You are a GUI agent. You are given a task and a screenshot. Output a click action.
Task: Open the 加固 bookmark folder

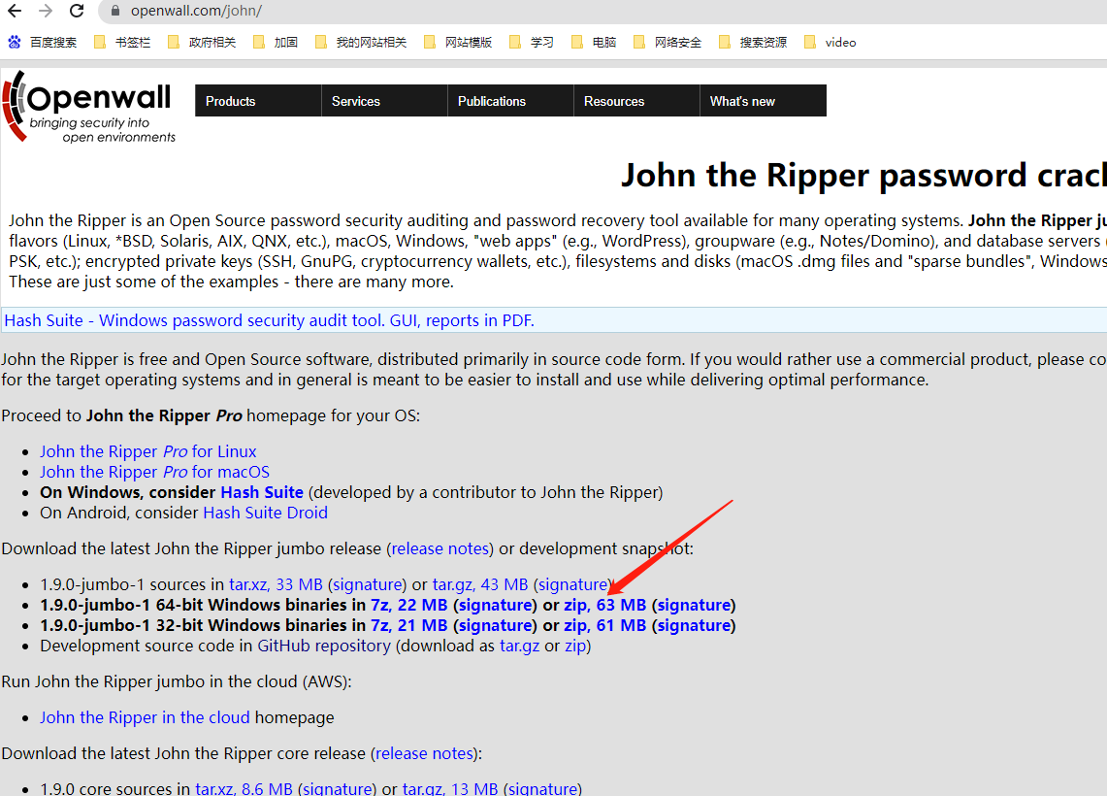point(276,43)
